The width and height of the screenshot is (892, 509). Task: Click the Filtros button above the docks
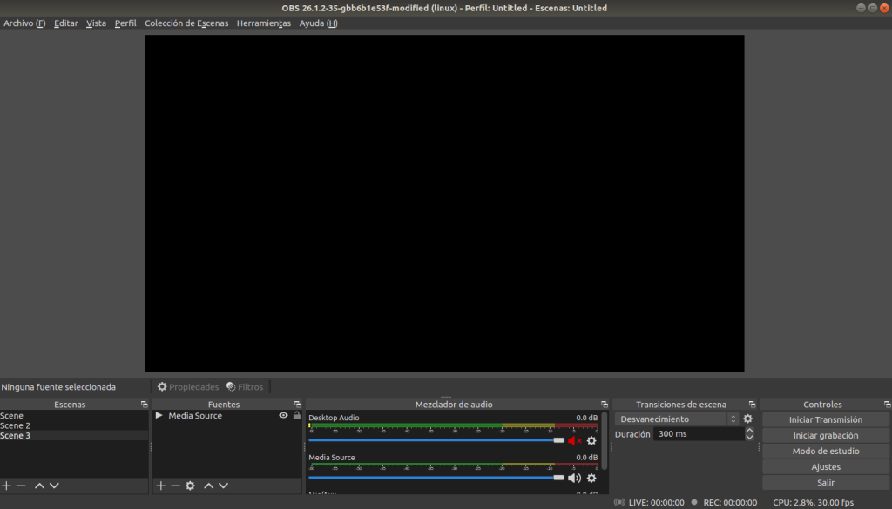pyautogui.click(x=245, y=387)
